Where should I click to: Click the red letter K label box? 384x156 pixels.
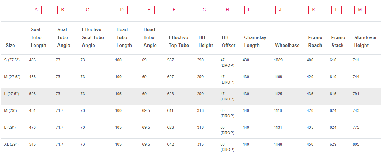pos(314,10)
